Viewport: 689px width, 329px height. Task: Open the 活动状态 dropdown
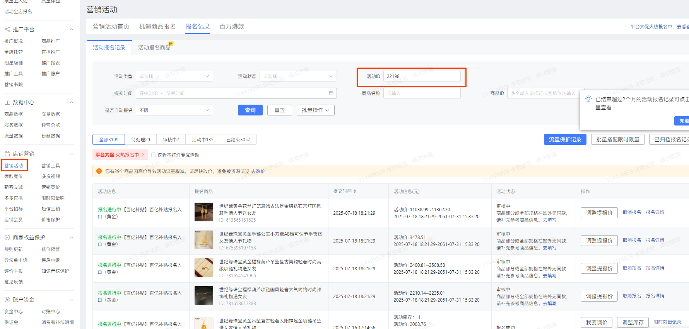[298, 76]
